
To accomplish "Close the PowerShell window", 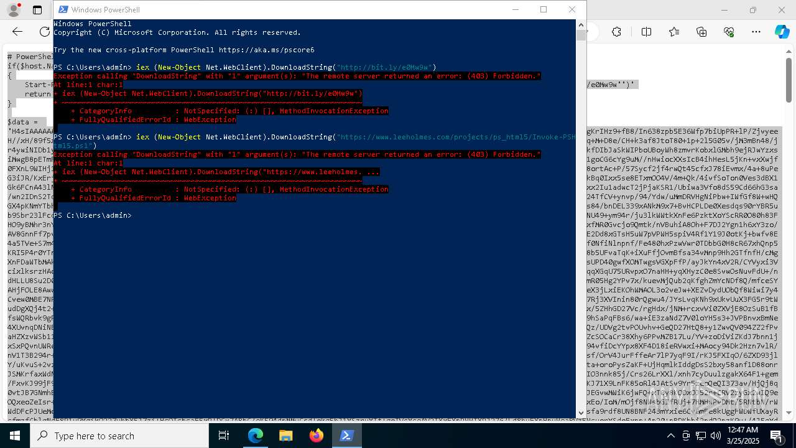I will coord(572,9).
